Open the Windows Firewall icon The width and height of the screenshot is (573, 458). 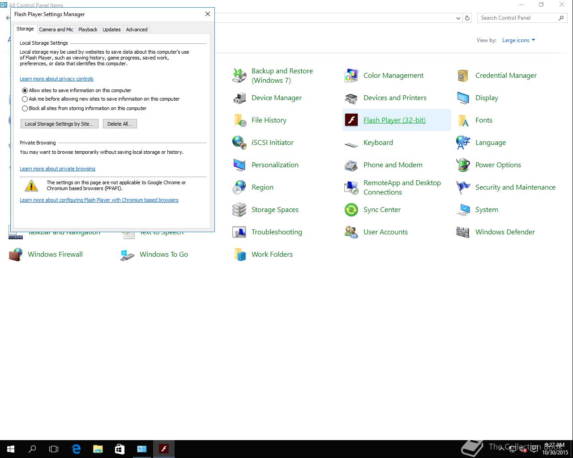click(16, 254)
